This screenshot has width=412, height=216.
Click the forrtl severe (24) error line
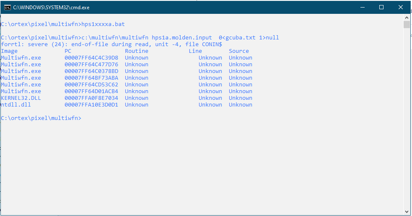tap(111, 44)
